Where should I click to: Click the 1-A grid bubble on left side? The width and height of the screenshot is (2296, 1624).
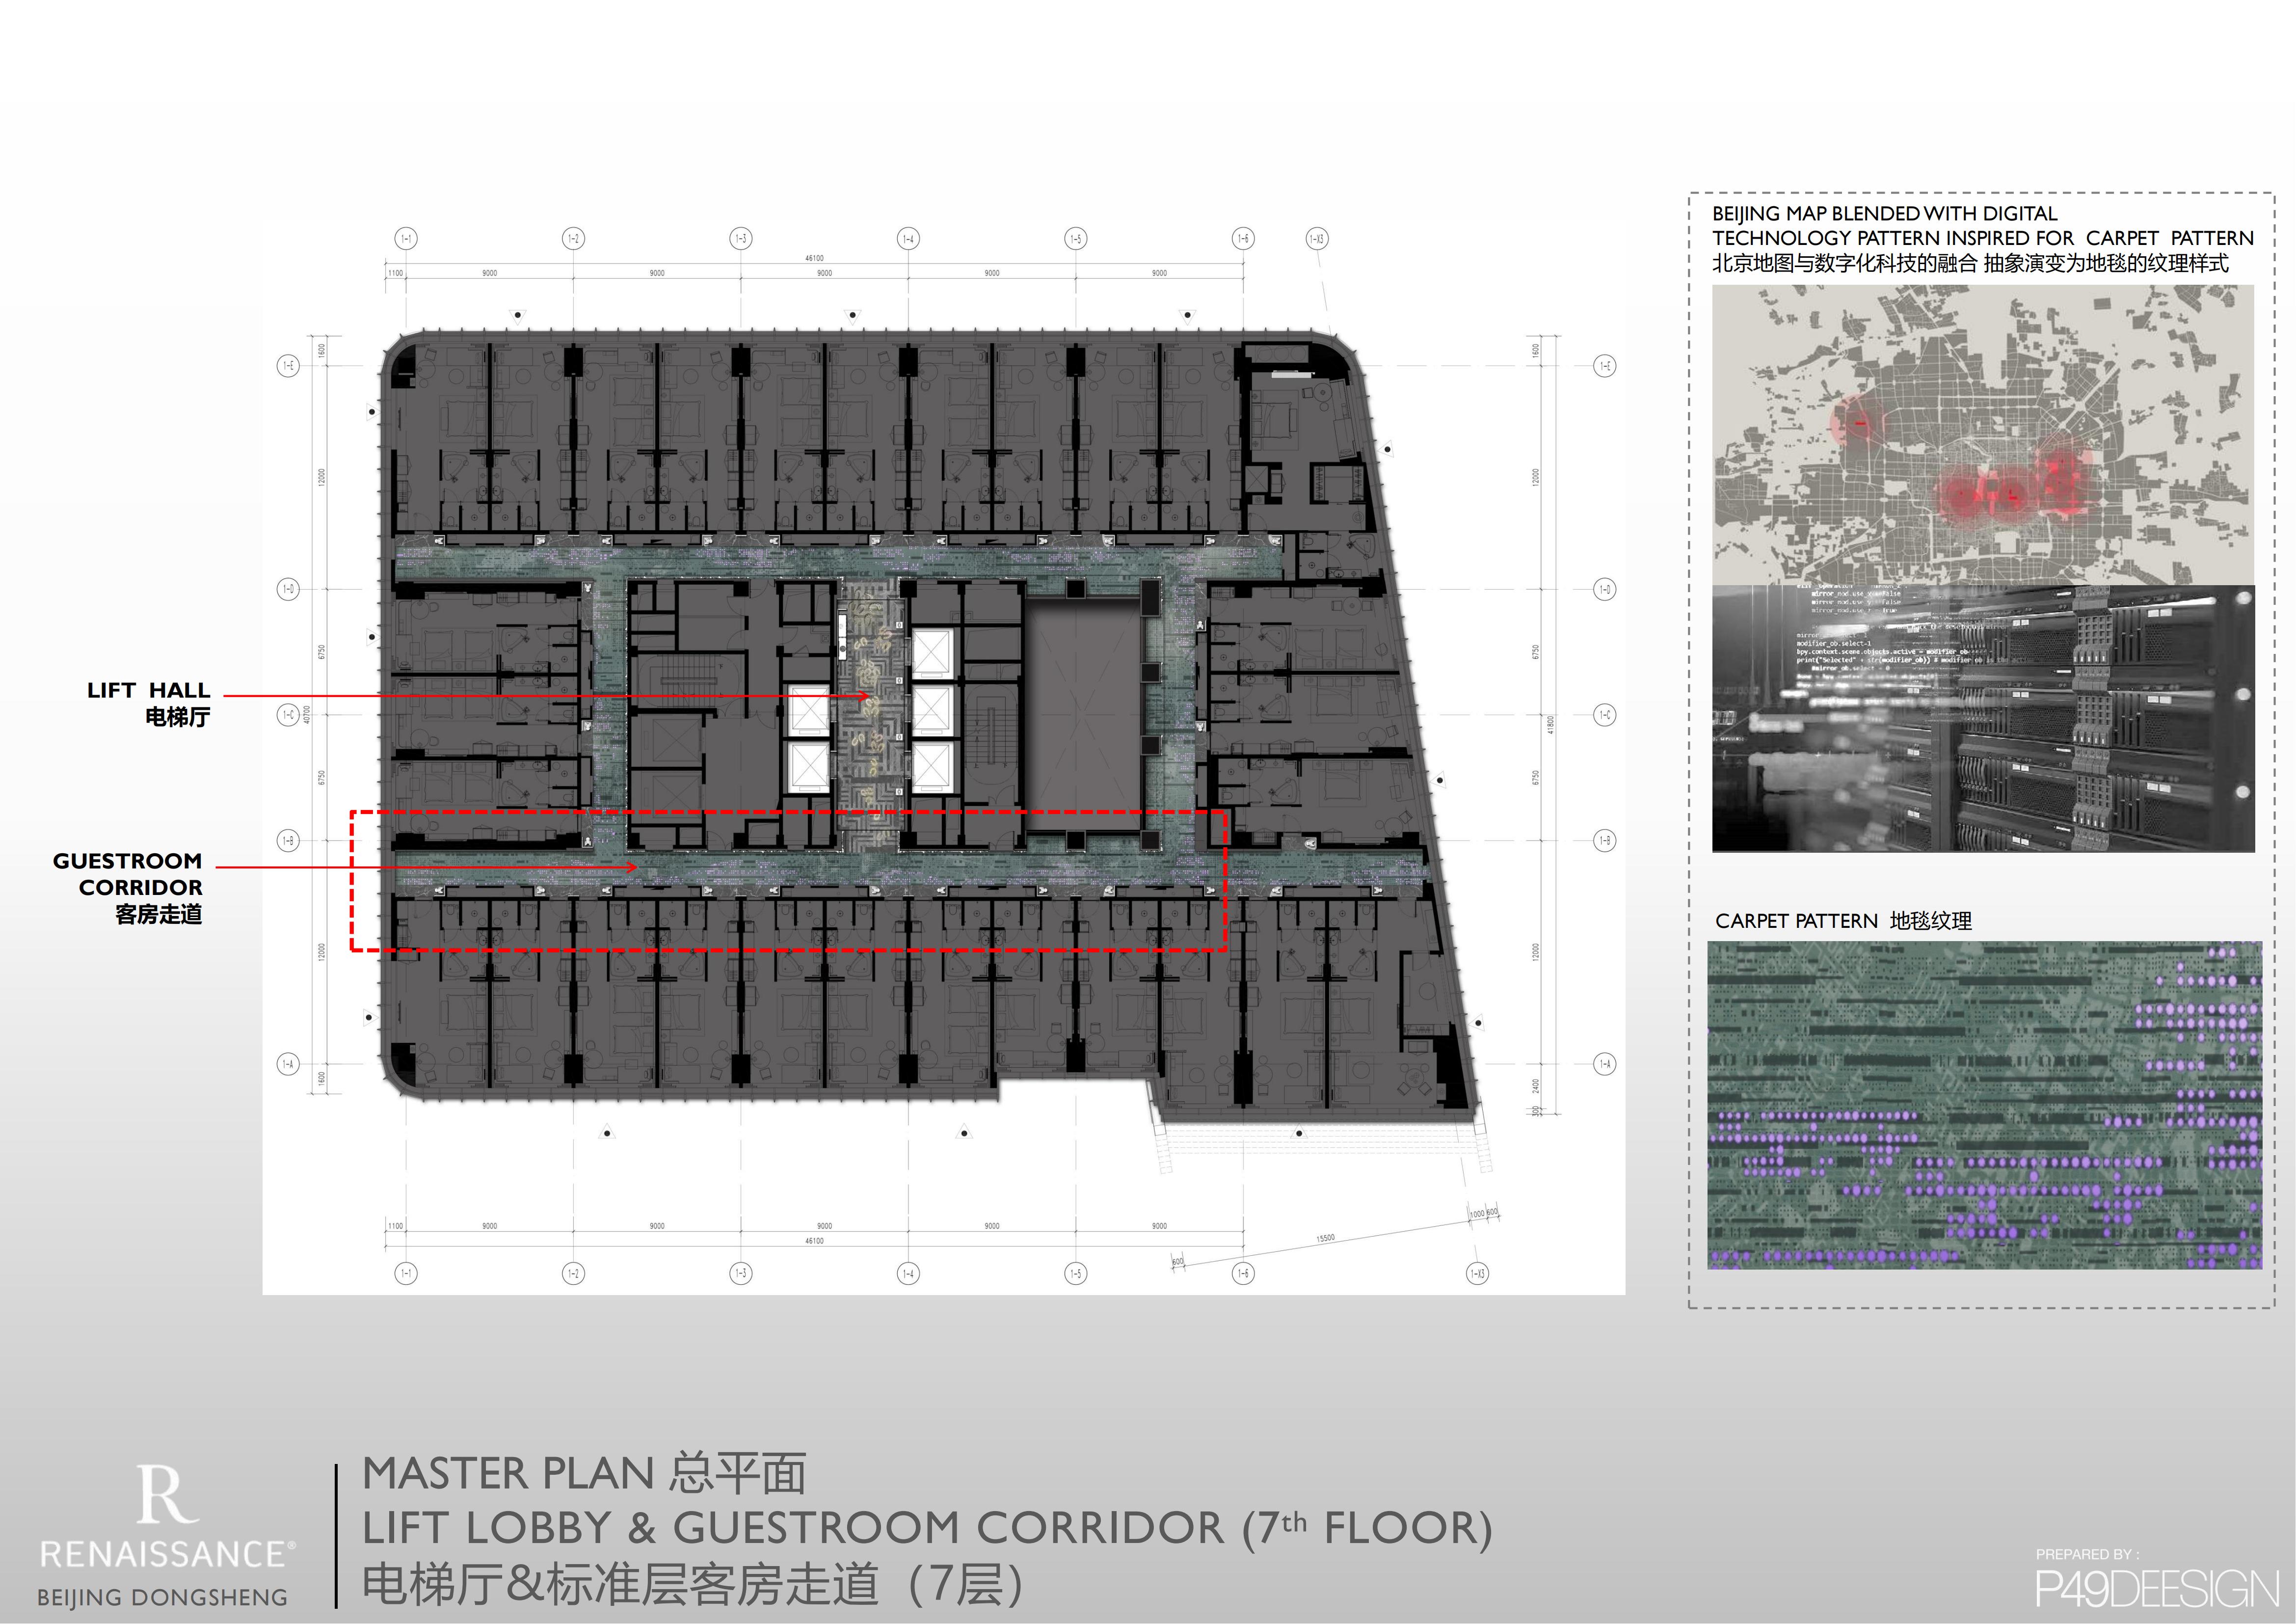tap(288, 1064)
